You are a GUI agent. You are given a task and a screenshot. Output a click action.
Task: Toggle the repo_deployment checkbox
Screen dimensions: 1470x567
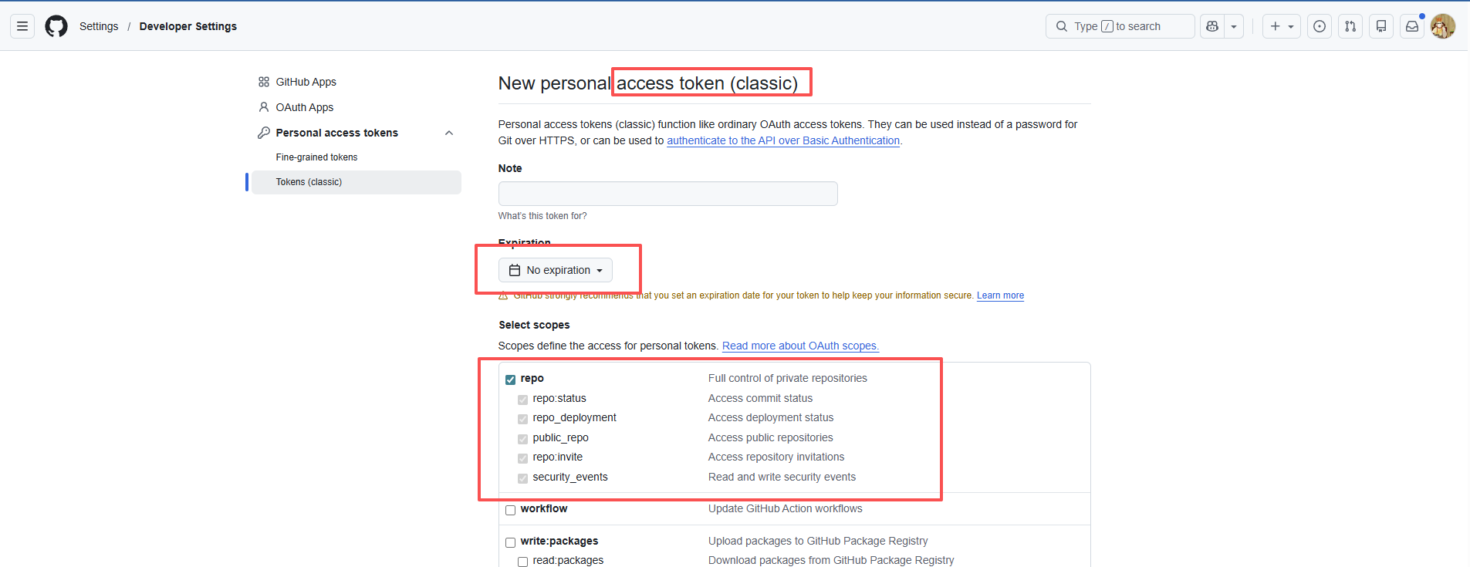pos(522,419)
